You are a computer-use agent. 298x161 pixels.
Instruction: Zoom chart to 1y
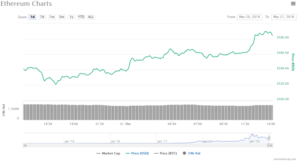point(71,17)
